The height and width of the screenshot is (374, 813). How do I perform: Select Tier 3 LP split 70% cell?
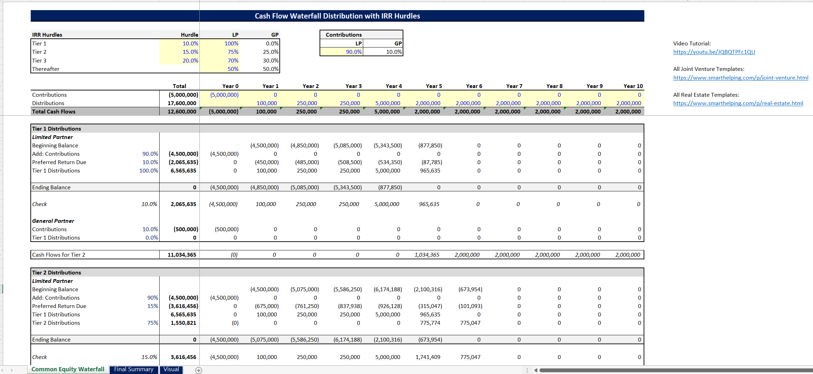click(220, 60)
